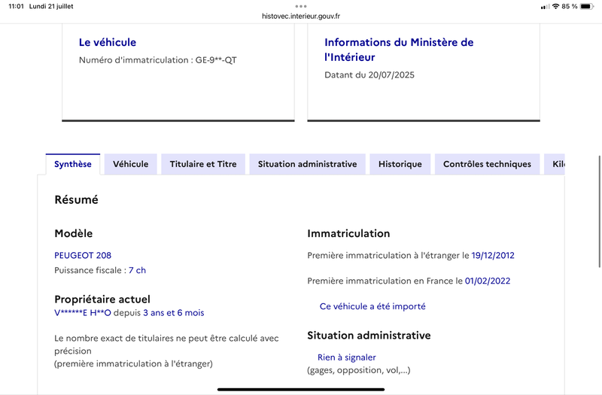Click the Immatriculation heading

click(348, 233)
